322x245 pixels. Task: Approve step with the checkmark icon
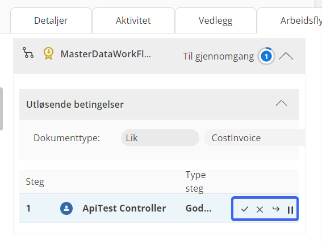tap(245, 209)
